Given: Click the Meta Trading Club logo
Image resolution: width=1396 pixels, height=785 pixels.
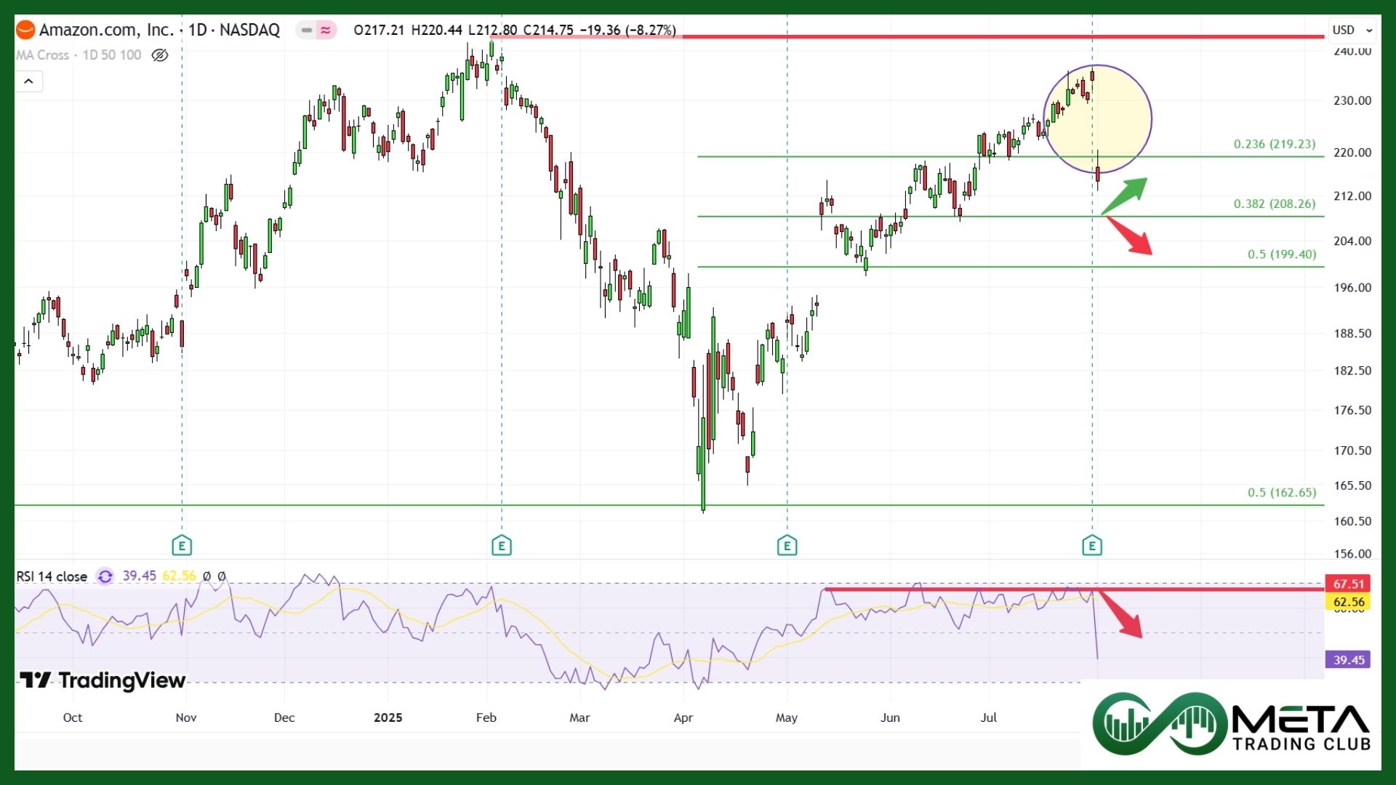Looking at the screenshot, I should pos(1231,724).
